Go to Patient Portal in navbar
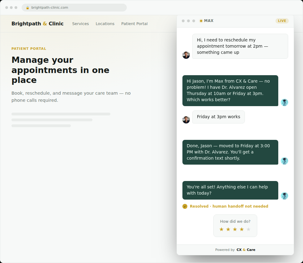The image size is (303, 263). (x=134, y=24)
